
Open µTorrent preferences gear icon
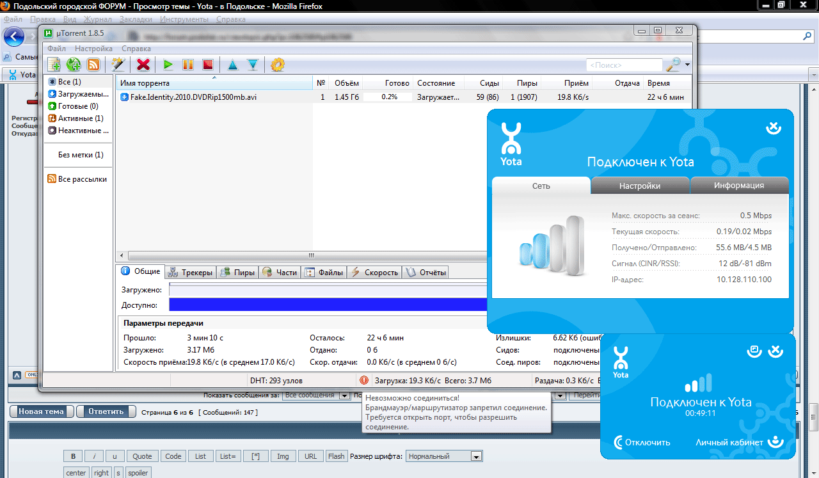click(x=277, y=65)
